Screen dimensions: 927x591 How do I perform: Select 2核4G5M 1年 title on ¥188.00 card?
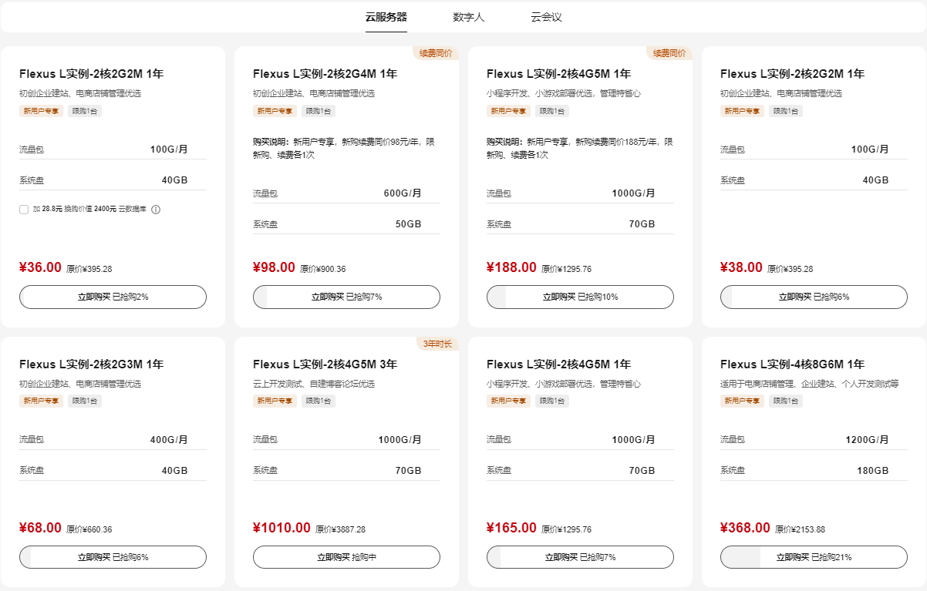click(x=558, y=74)
